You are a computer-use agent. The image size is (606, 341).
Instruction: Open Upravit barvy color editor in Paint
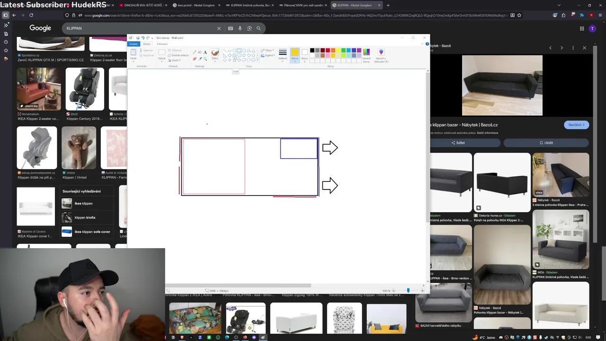(366, 55)
